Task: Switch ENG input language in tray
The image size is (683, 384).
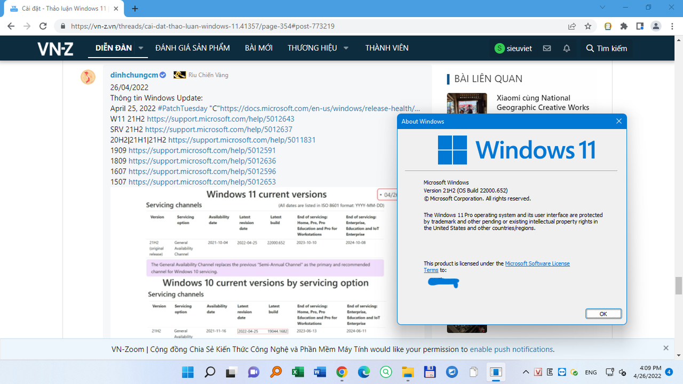Action: 591,372
